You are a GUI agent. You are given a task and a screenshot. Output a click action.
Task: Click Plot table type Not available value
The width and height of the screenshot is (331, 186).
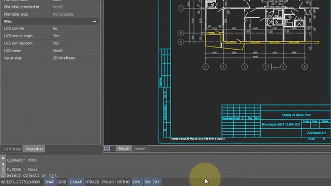click(76, 14)
